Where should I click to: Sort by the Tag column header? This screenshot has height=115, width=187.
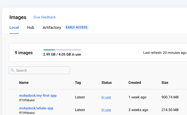point(78,83)
